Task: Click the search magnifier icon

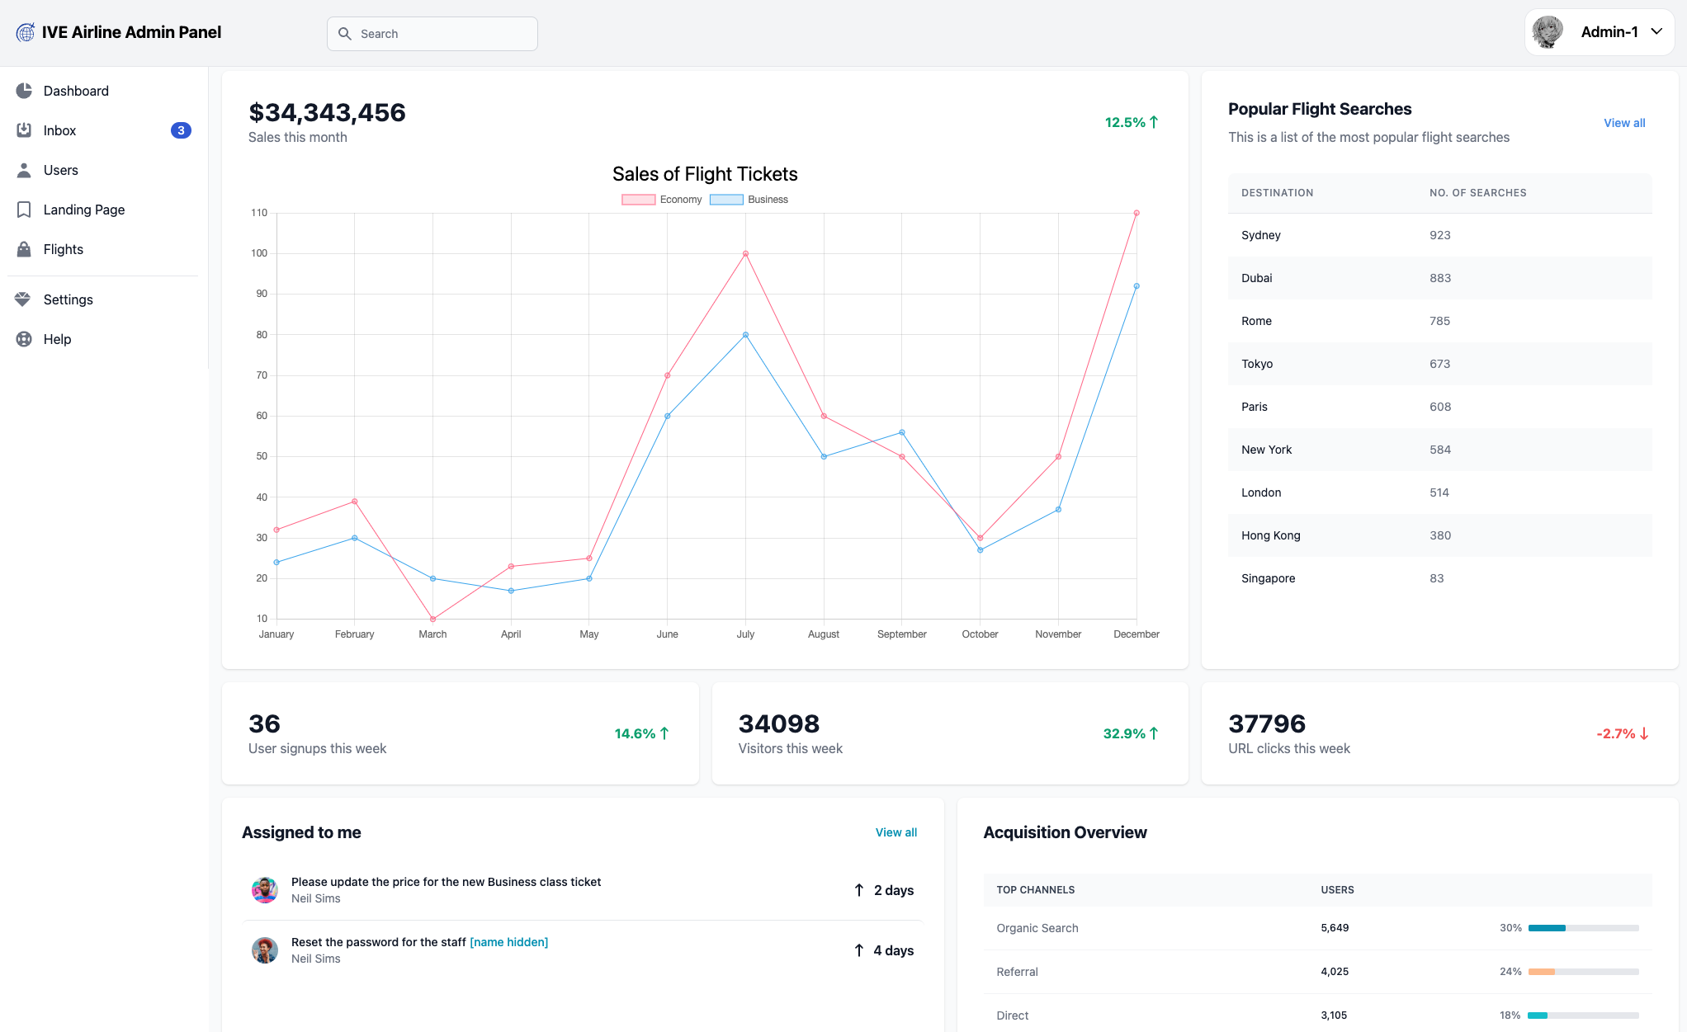Action: pos(345,34)
